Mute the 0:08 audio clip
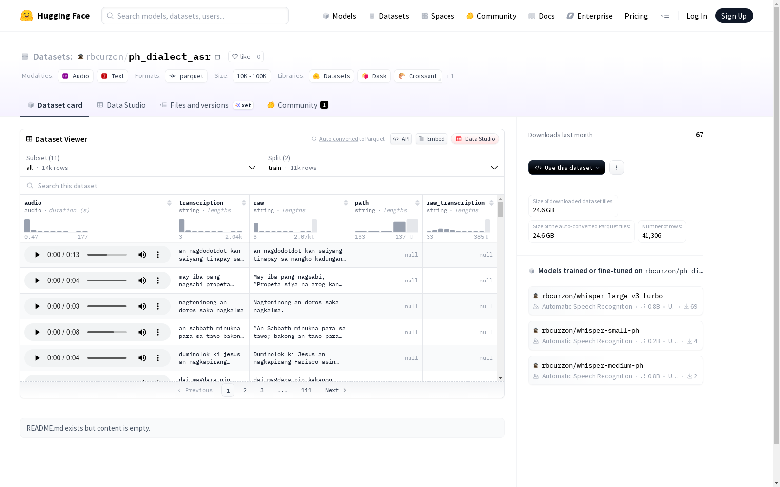This screenshot has height=487, width=780. tap(142, 332)
